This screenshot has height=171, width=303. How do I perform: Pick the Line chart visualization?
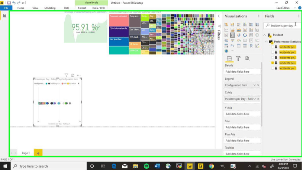(226, 30)
